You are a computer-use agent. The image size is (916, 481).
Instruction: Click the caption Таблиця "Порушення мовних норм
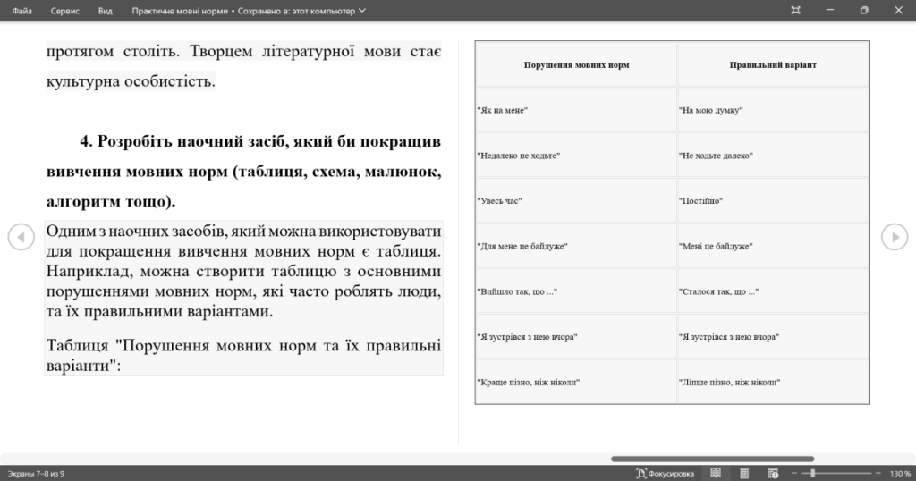tap(243, 355)
